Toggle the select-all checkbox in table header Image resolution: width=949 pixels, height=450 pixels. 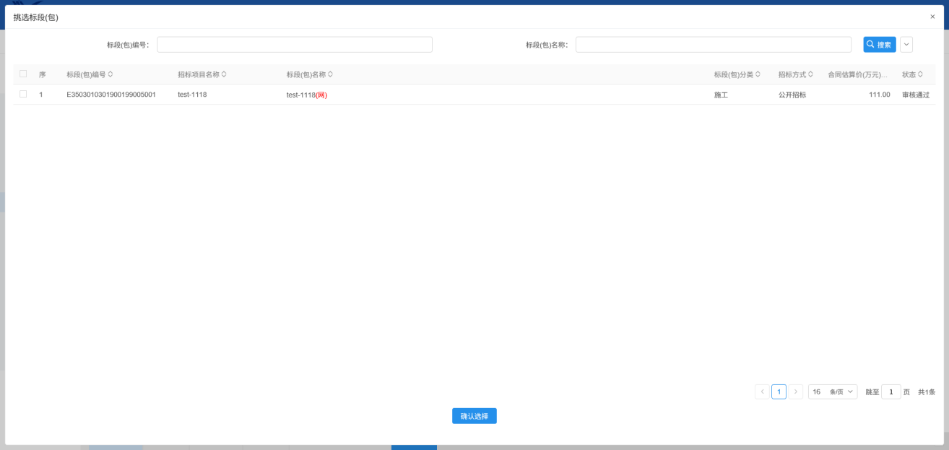tap(23, 74)
